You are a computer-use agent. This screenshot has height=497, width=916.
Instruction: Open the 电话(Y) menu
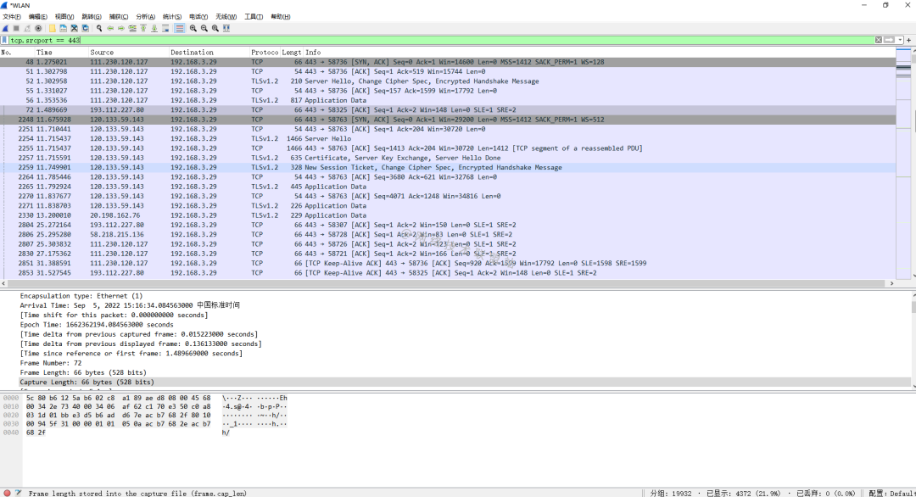pos(198,16)
